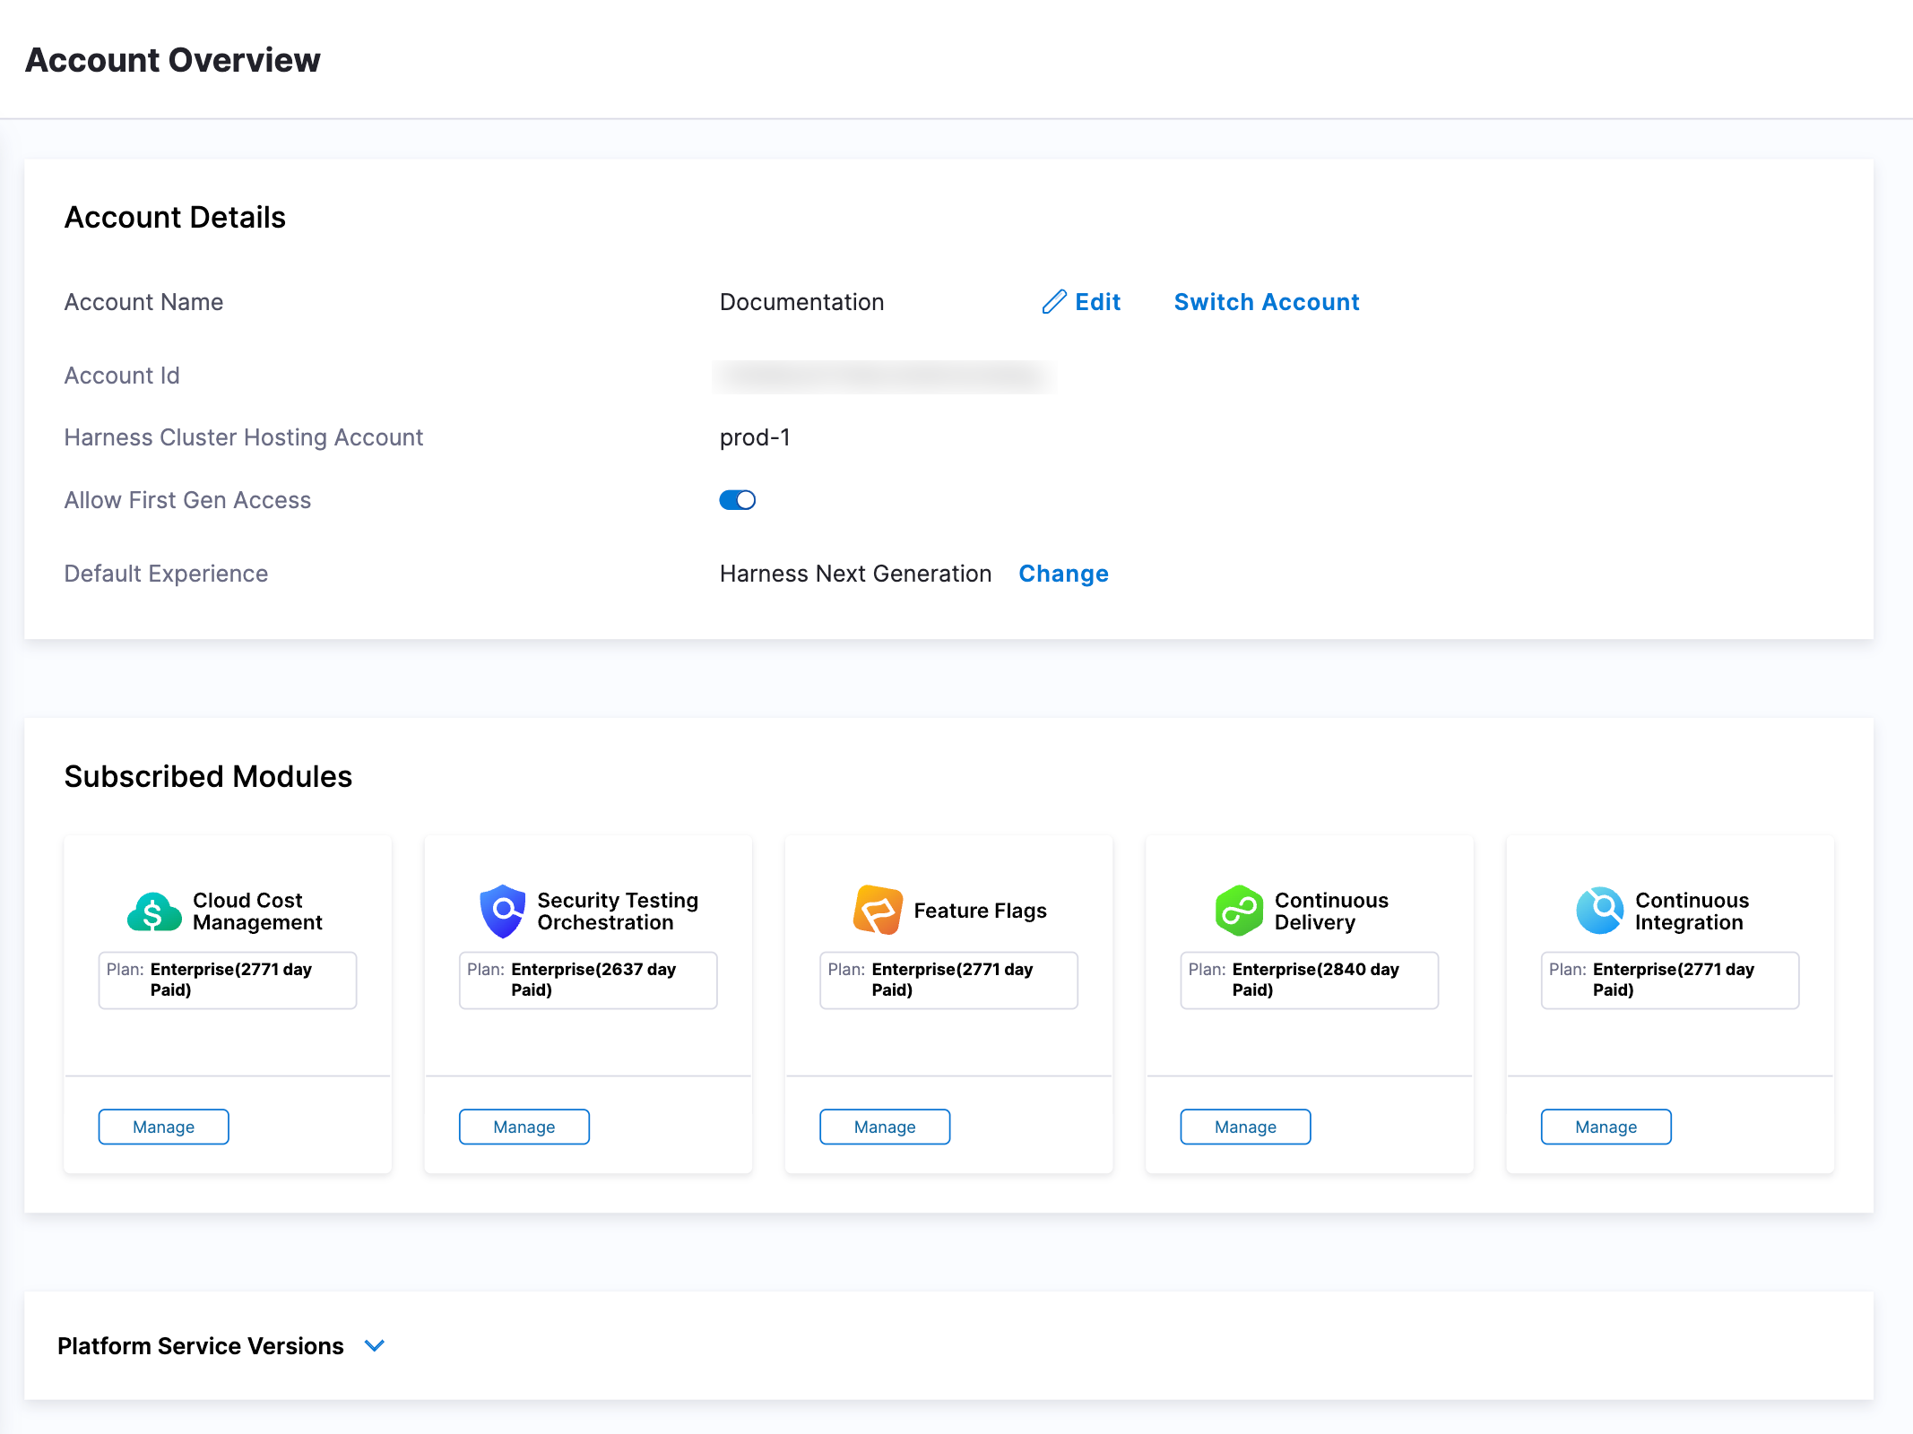Click Manage on Continuous Integration card
Screen dimensions: 1913x1434
[x=1606, y=1127]
